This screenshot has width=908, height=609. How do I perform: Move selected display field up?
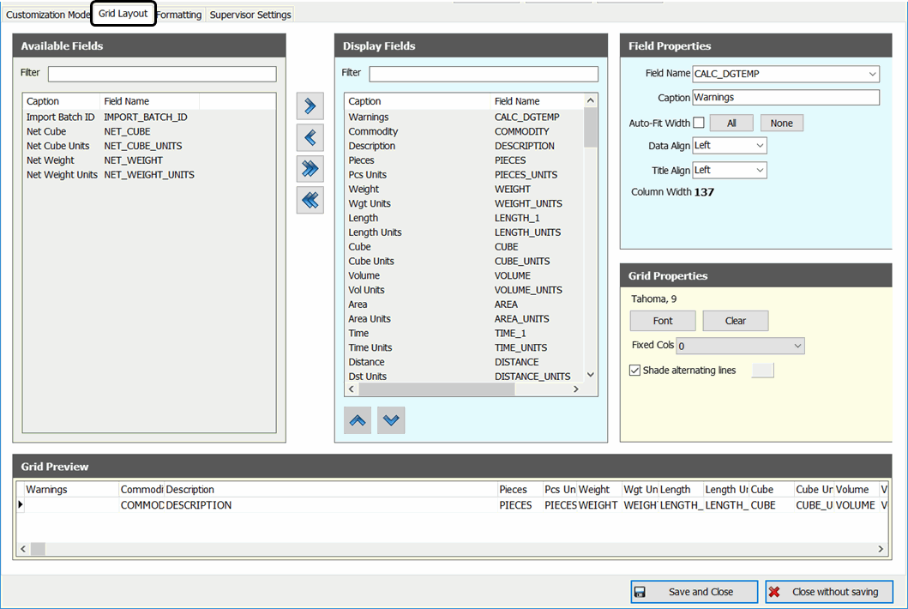click(358, 420)
